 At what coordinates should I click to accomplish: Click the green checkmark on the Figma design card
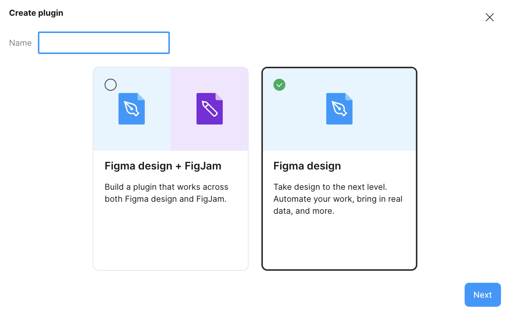click(279, 85)
